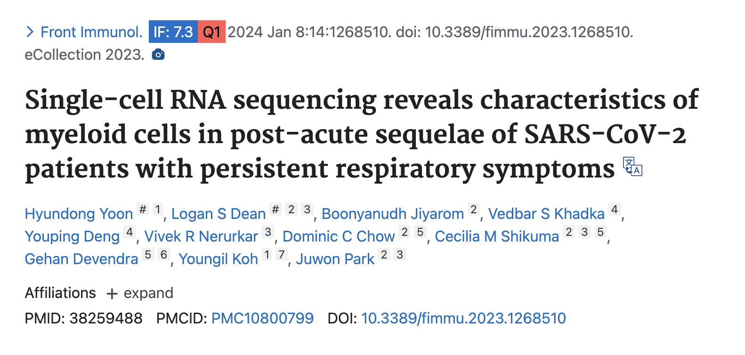Screen dimensions: 745x355
Task: Click the blue IF: 7.3 impact factor badge
Action: point(173,32)
